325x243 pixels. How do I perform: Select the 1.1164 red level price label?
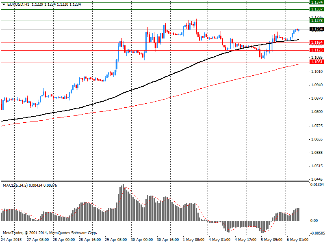[x=317, y=43]
